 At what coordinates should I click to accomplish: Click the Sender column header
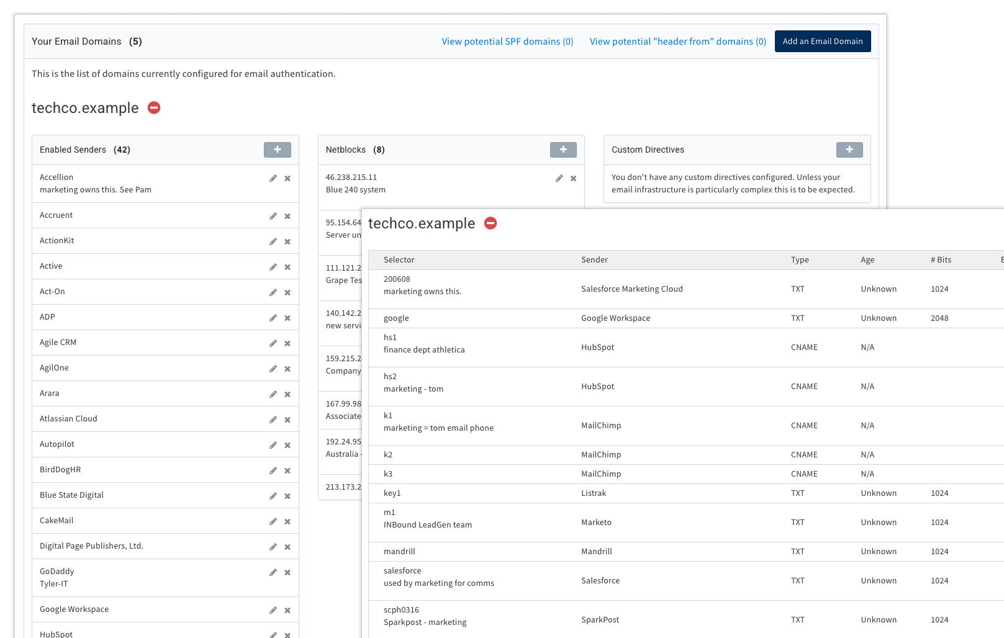(595, 260)
